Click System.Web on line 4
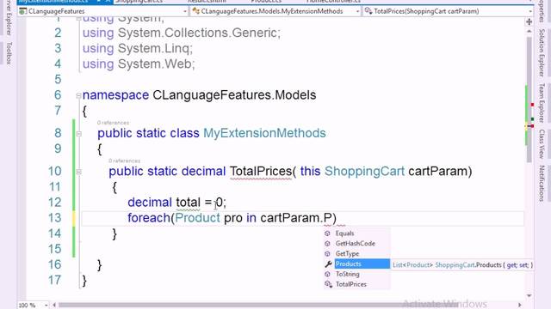The height and width of the screenshot is (309, 551). click(154, 64)
